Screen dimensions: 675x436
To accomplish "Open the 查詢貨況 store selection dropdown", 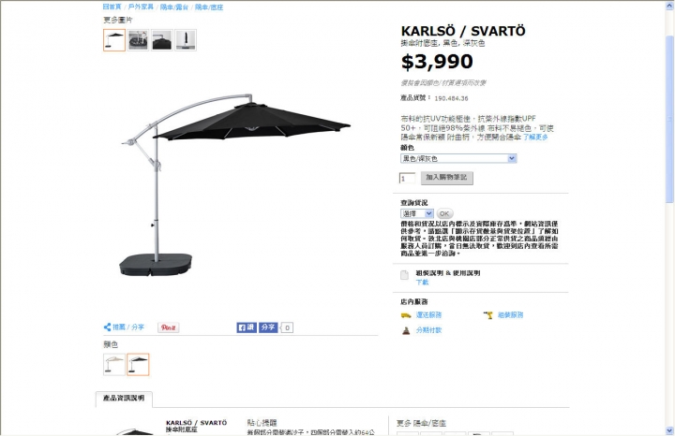I will pyautogui.click(x=417, y=213).
